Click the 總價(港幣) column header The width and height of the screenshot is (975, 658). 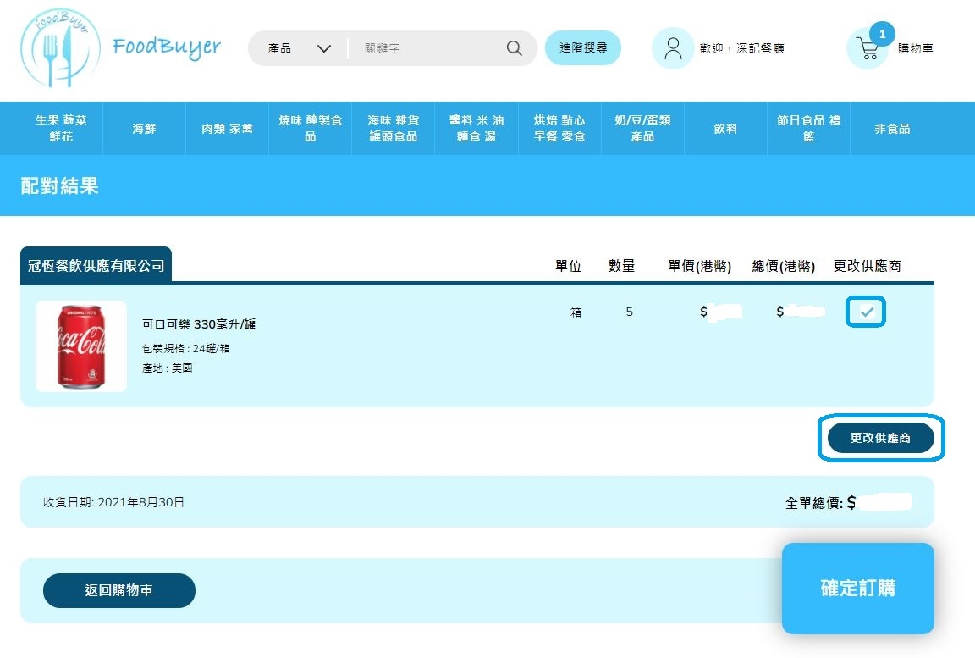pyautogui.click(x=784, y=266)
